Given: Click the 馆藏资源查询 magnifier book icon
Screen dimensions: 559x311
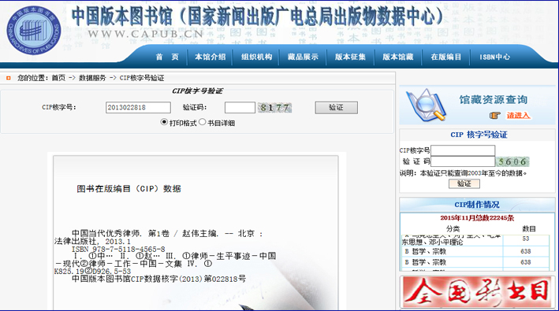Looking at the screenshot, I should tap(427, 106).
